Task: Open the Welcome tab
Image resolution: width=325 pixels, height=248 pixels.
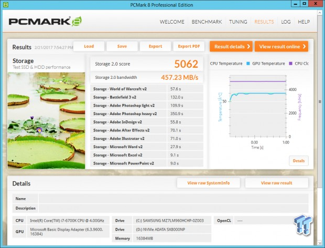Action: [171, 22]
